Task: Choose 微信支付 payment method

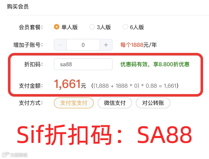Action: pyautogui.click(x=115, y=103)
